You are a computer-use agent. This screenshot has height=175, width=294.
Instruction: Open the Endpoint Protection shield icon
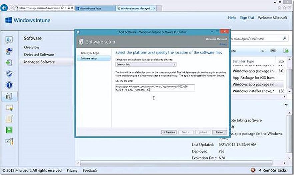(9, 74)
